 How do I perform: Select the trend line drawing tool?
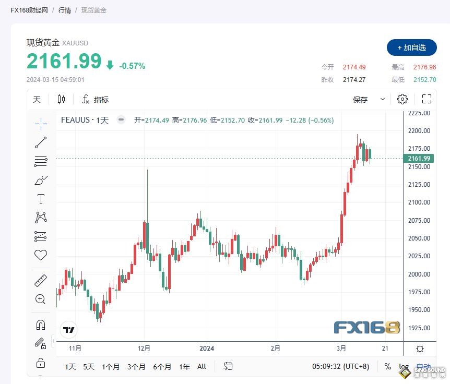41,142
